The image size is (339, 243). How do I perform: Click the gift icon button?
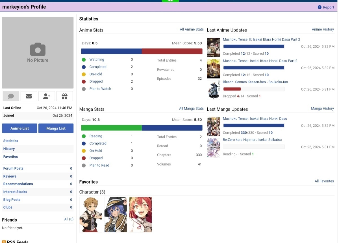[x=65, y=96]
